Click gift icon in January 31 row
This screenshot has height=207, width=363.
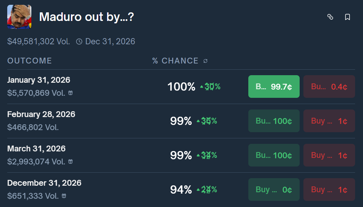pyautogui.click(x=70, y=93)
